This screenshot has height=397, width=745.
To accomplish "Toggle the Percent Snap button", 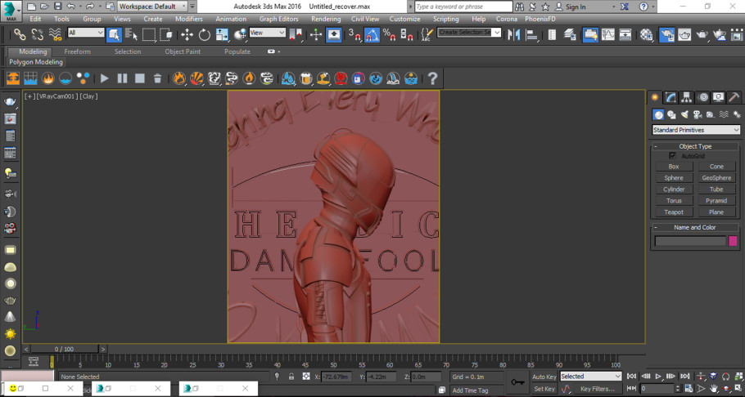I will tap(389, 34).
